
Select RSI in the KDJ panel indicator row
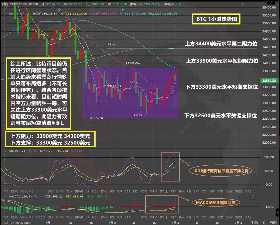112,191
